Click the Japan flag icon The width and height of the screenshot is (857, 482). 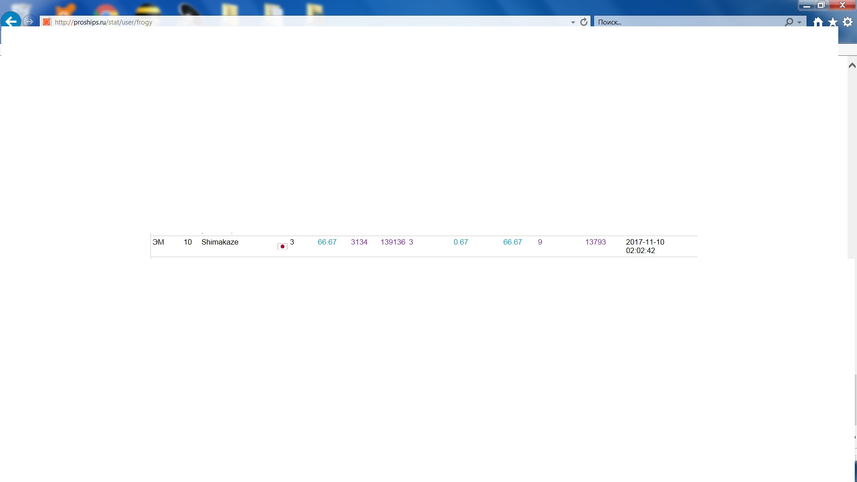pos(282,246)
